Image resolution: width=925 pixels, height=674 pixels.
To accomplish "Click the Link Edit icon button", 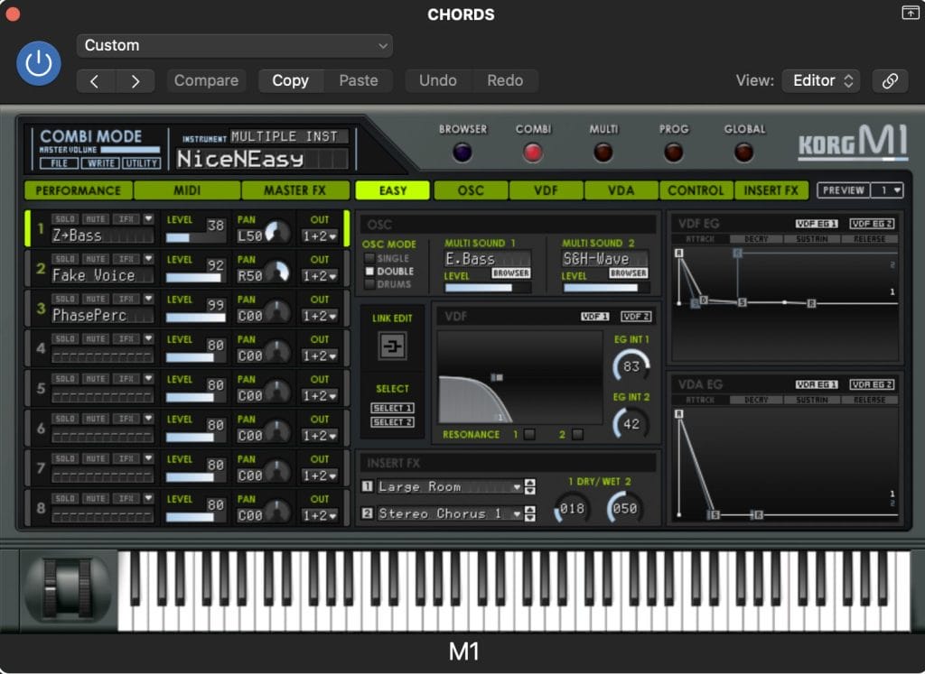I will coord(392,346).
